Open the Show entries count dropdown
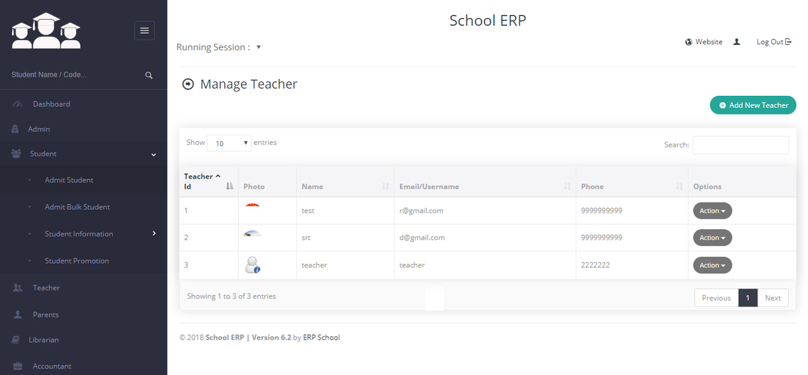The image size is (808, 375). click(229, 143)
